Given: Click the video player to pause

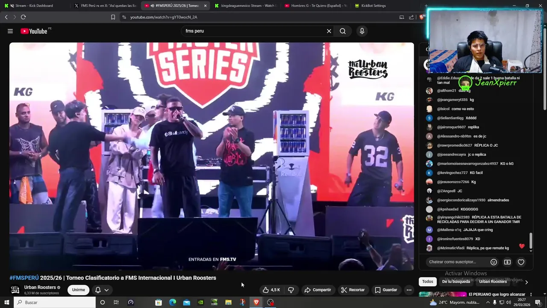Looking at the screenshot, I should (x=212, y=156).
